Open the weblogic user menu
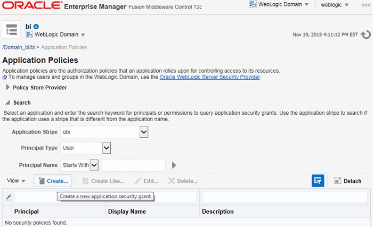The width and height of the screenshot is (374, 227). [x=335, y=5]
